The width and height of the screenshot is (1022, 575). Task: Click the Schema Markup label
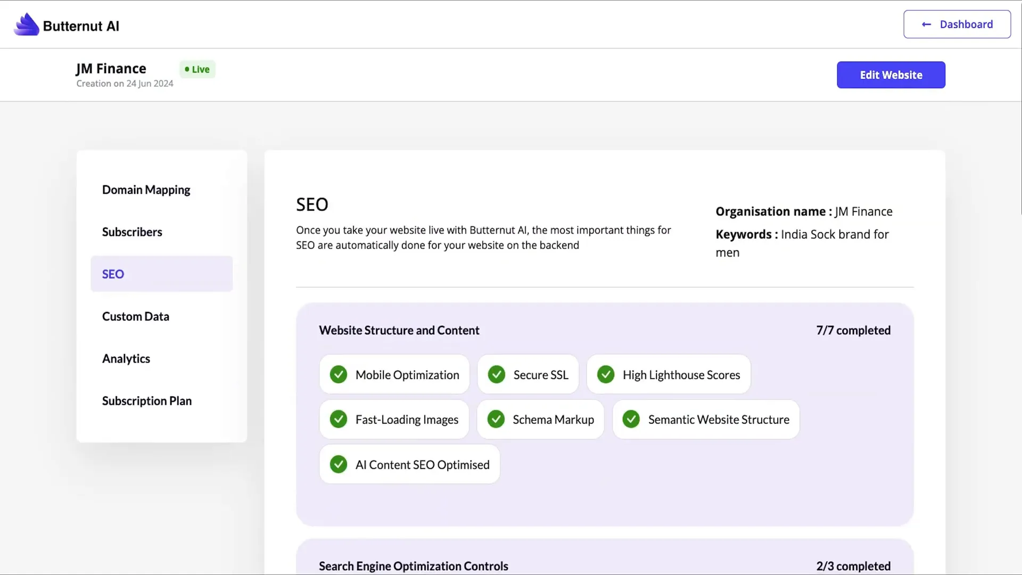tap(553, 420)
